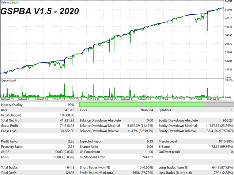This screenshot has width=234, height=175.
Task: Click the Balance legend label
Action: pos(5,3)
